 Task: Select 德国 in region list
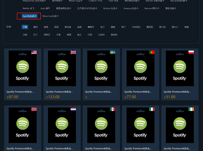tap(69, 35)
